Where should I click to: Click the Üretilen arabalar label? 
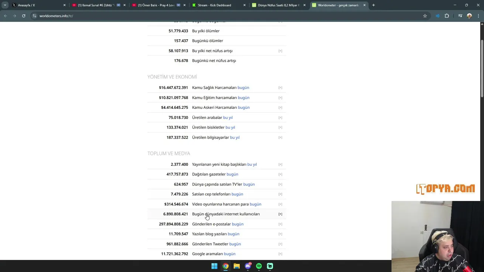point(207,117)
